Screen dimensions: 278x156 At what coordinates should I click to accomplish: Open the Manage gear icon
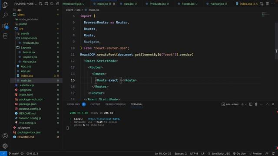[x=5, y=146]
